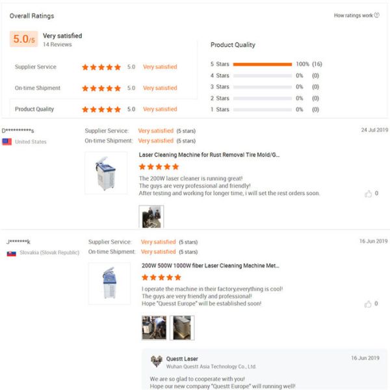Select the On-time Shipment rating row
390x390 pixels.
(38, 88)
